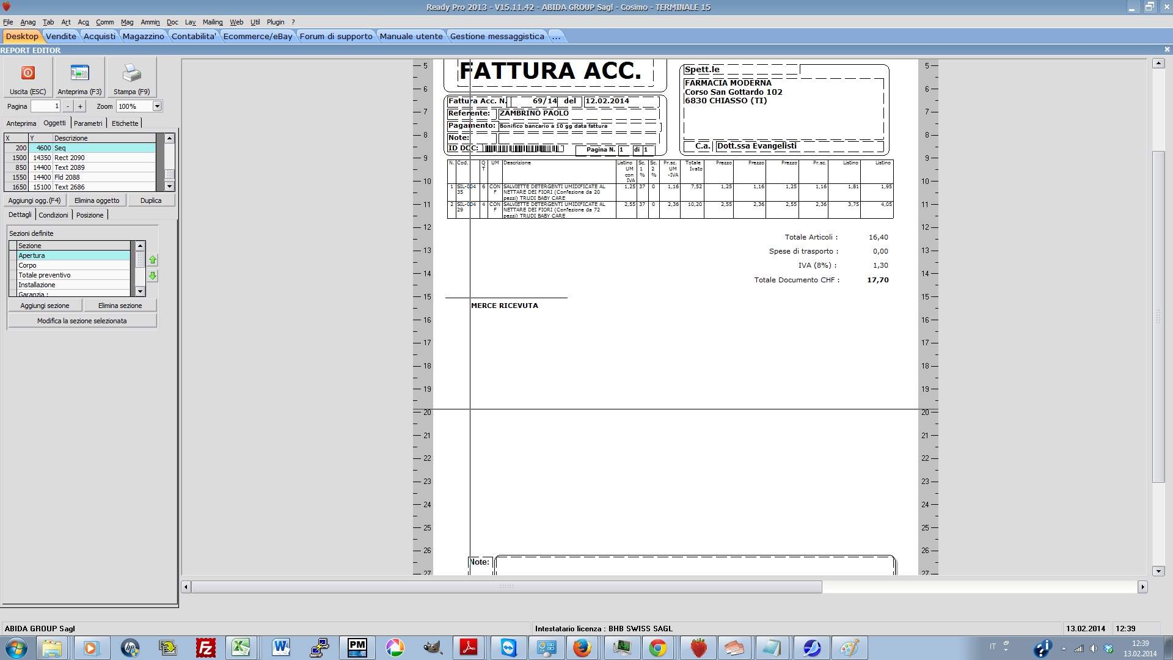
Task: Open Adobe Reader from taskbar
Action: (469, 648)
